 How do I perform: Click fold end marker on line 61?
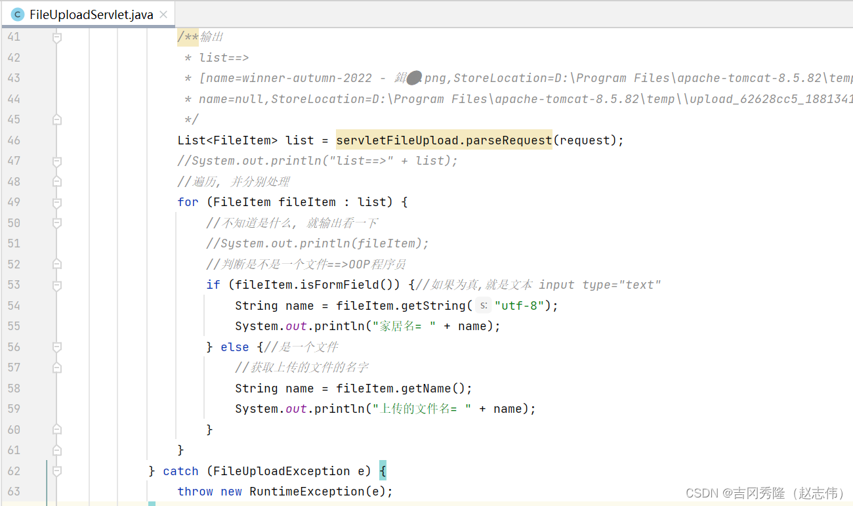coord(57,450)
